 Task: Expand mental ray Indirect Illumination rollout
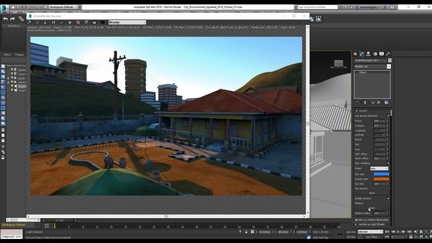372,220
